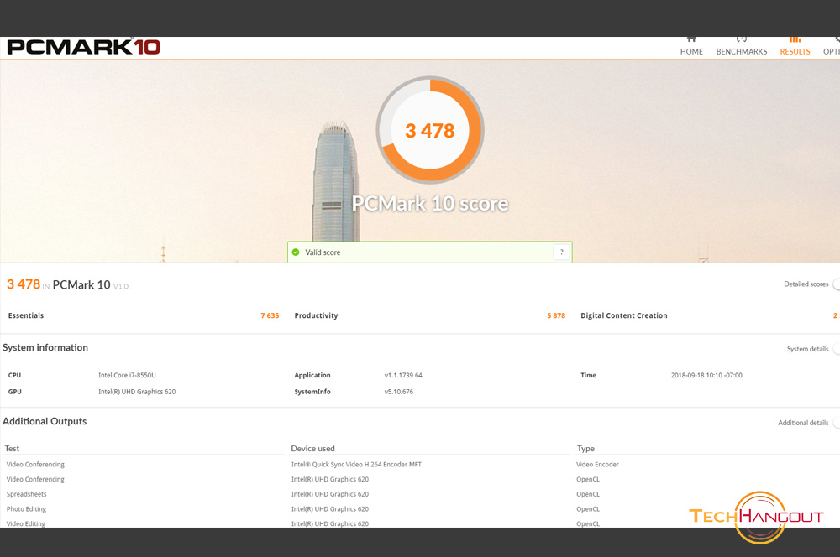Select the Photo Editing test row
The image size is (840, 557).
click(x=26, y=509)
